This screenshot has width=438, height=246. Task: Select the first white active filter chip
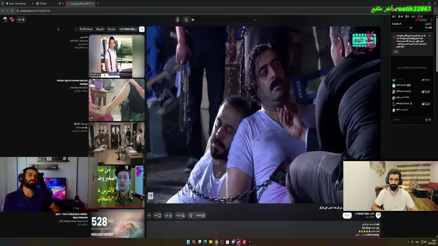tap(142, 29)
